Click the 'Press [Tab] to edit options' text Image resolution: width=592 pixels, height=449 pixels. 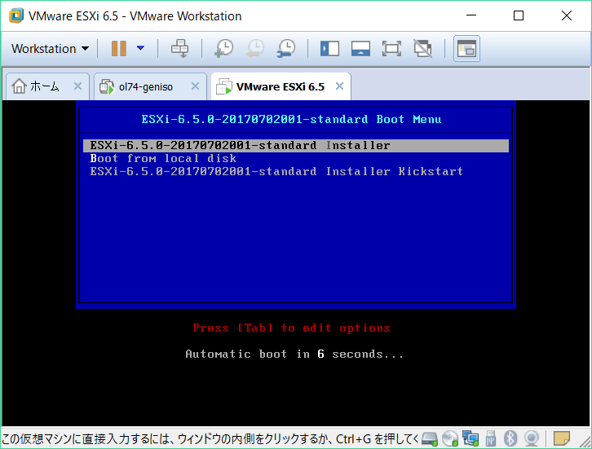pos(291,328)
